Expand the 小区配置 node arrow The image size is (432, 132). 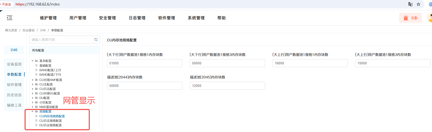pos(33,102)
